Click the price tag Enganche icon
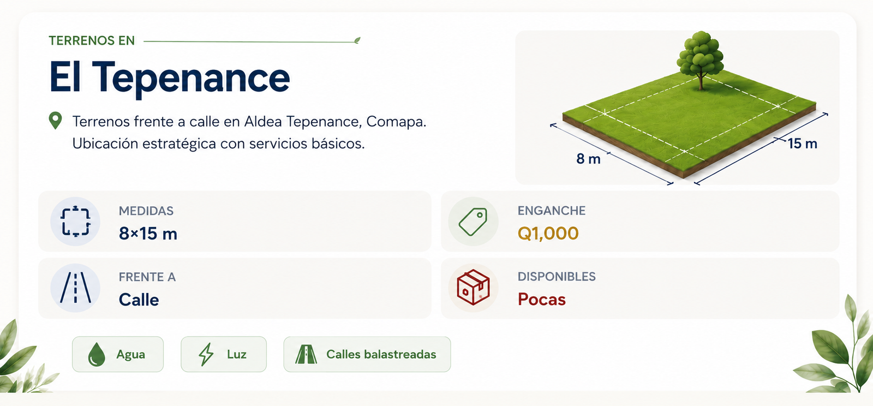873x406 pixels. (x=473, y=222)
